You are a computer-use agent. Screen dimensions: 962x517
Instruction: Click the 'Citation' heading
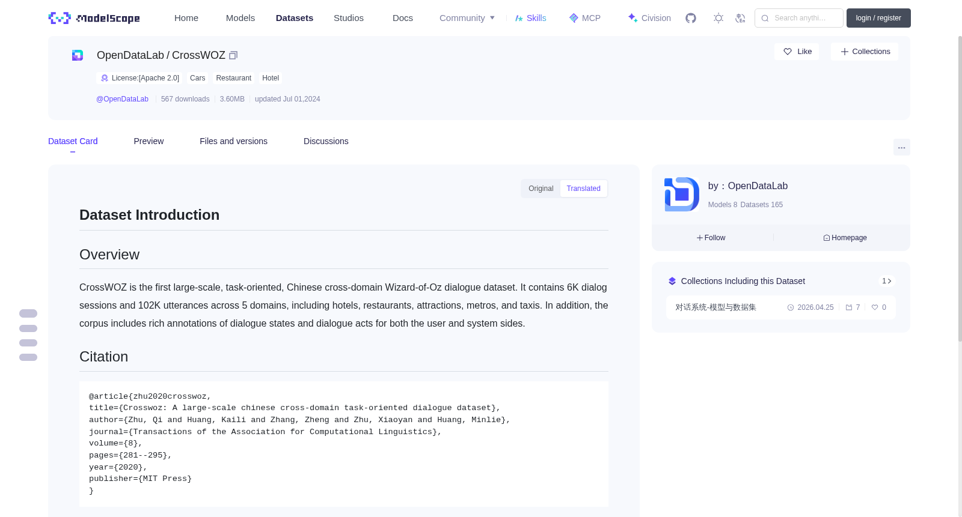pos(104,357)
